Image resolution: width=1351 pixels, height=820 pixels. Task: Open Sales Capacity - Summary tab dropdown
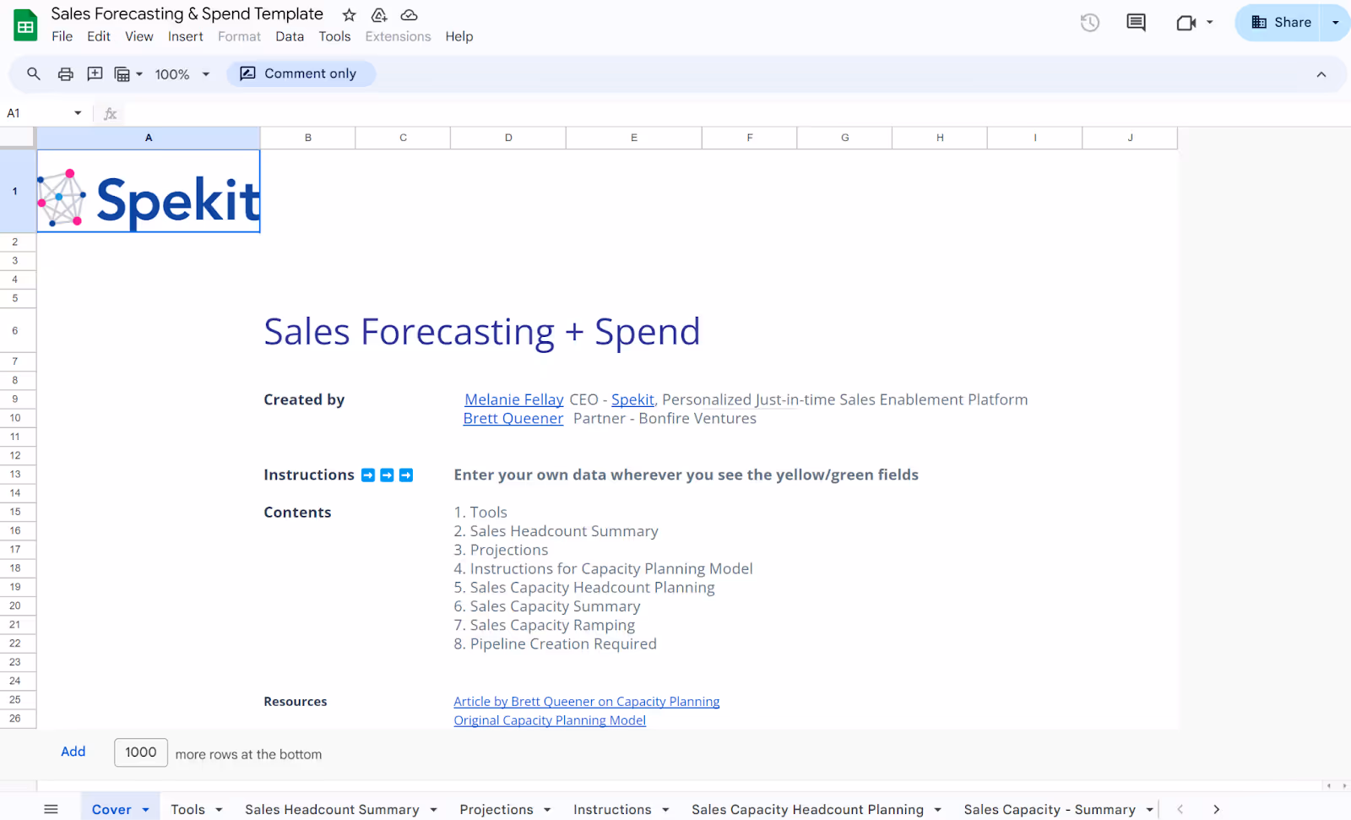pos(1149,810)
